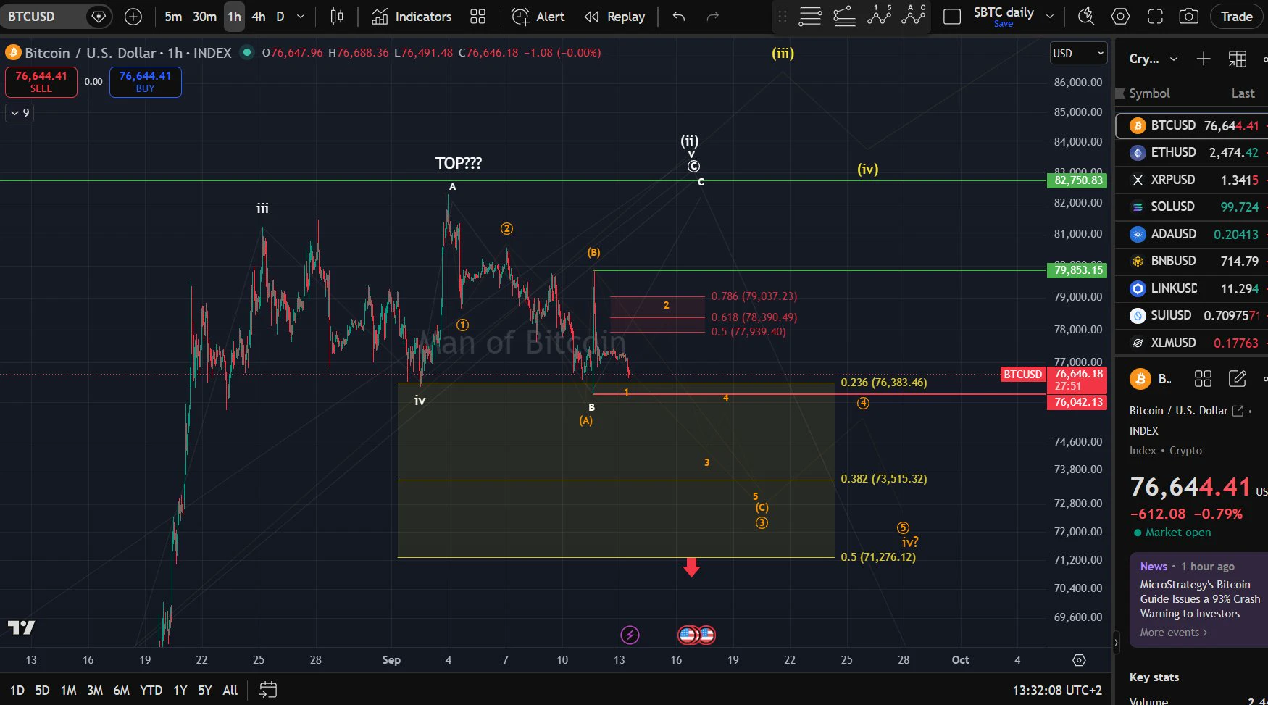The image size is (1268, 705).
Task: Open the note edit icon in details panel
Action: pyautogui.click(x=1238, y=378)
